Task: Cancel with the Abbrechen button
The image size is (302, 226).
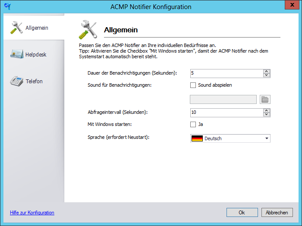Action: 277,213
